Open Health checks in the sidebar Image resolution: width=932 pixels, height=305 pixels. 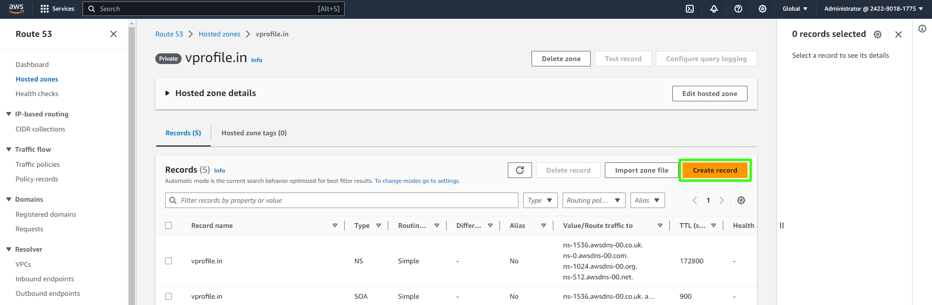click(x=37, y=94)
